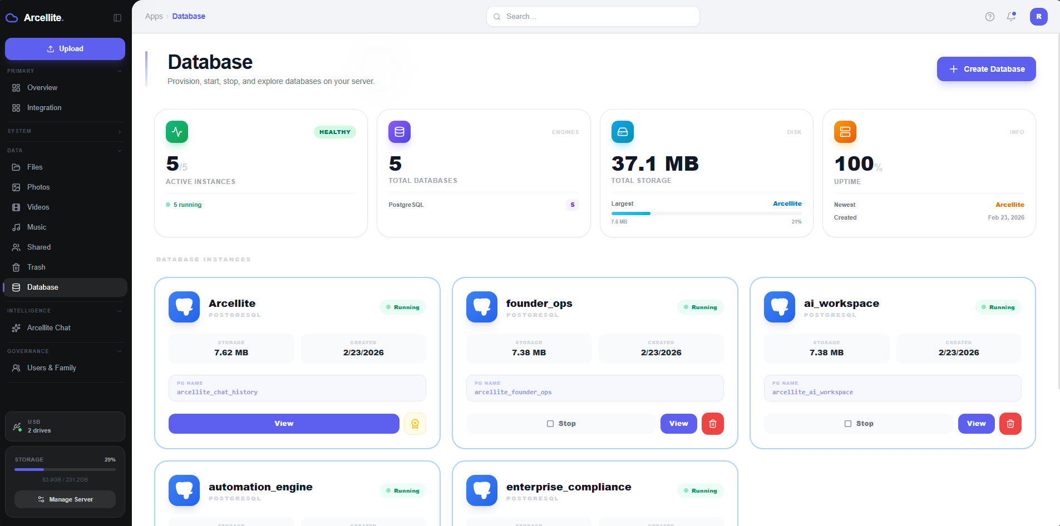Collapse the PRIMARY section in sidebar
The image size is (1060, 526).
click(119, 71)
